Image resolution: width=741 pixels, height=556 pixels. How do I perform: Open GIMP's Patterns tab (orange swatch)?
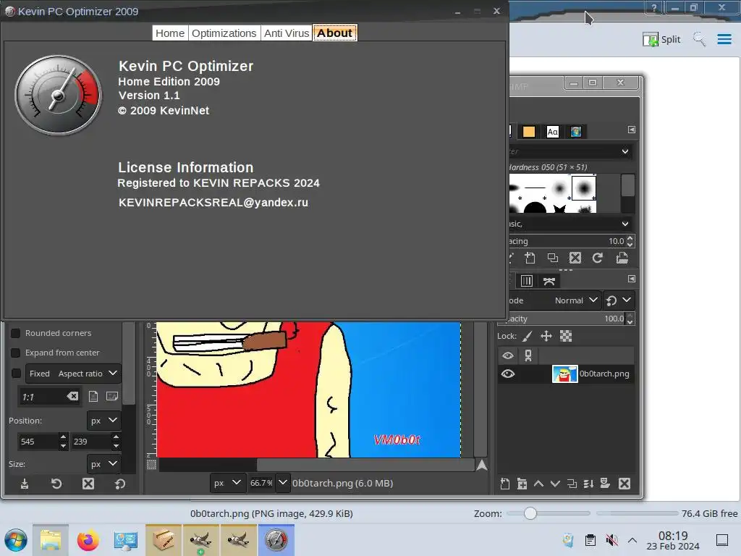pyautogui.click(x=529, y=132)
